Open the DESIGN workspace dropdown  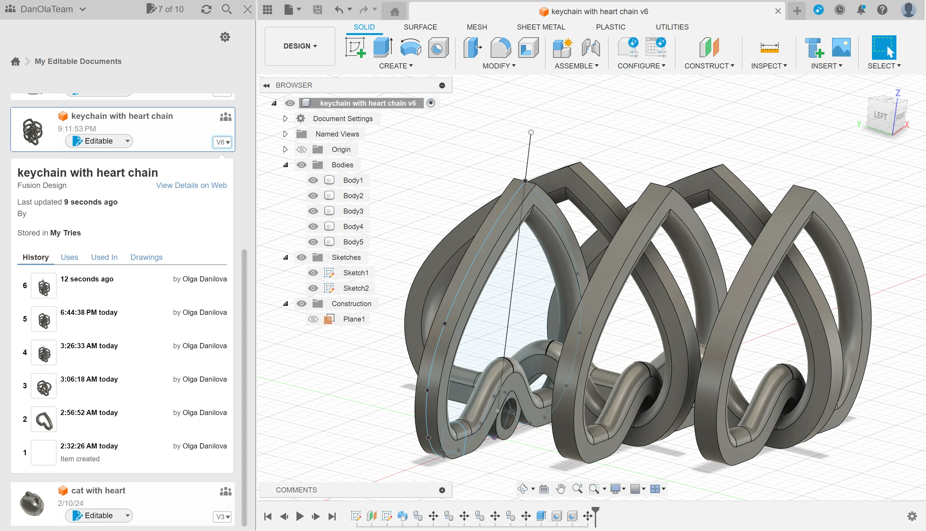pos(300,46)
